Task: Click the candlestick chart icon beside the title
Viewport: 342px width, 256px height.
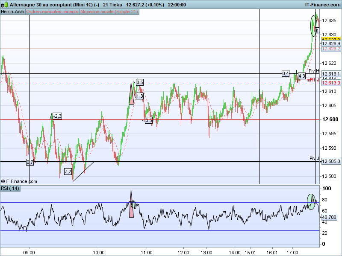Action: pos(5,5)
